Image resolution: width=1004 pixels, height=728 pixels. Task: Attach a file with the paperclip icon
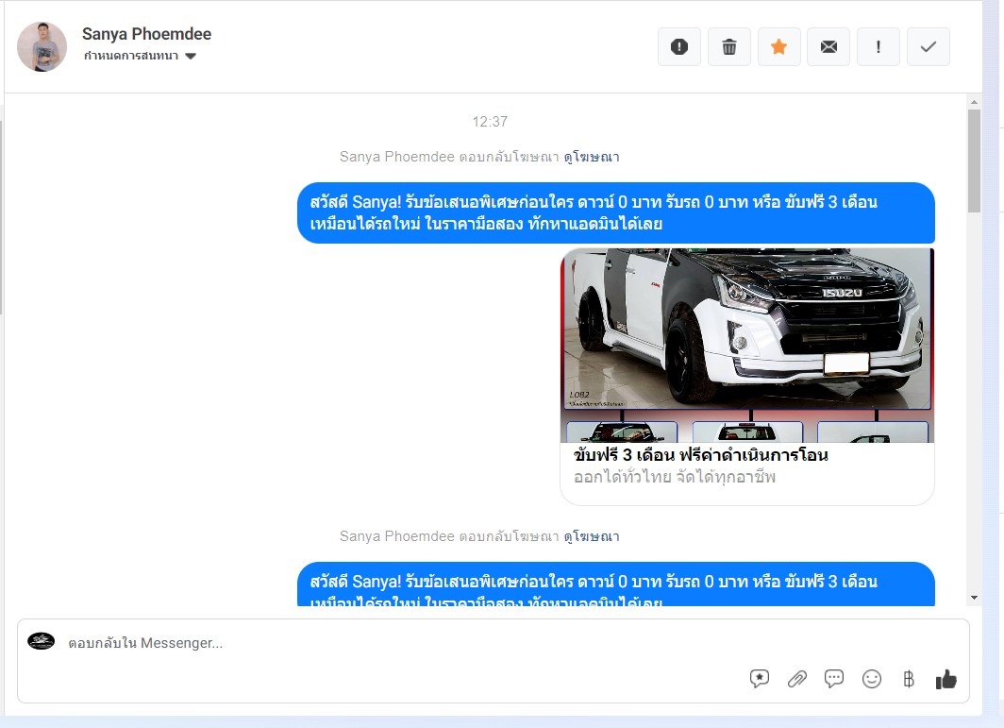797,679
